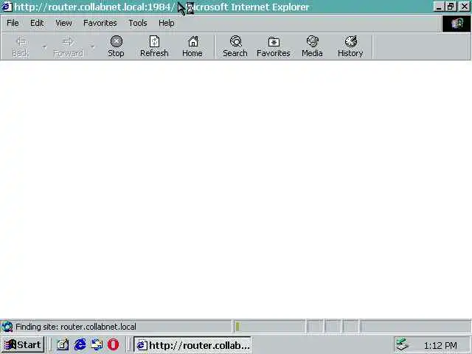Click the Back toolbar button
The width and height of the screenshot is (472, 354).
pyautogui.click(x=21, y=46)
